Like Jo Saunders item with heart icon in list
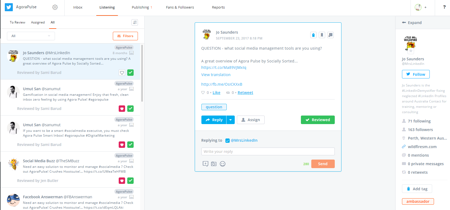Image resolution: width=450 pixels, height=210 pixels. [122, 73]
